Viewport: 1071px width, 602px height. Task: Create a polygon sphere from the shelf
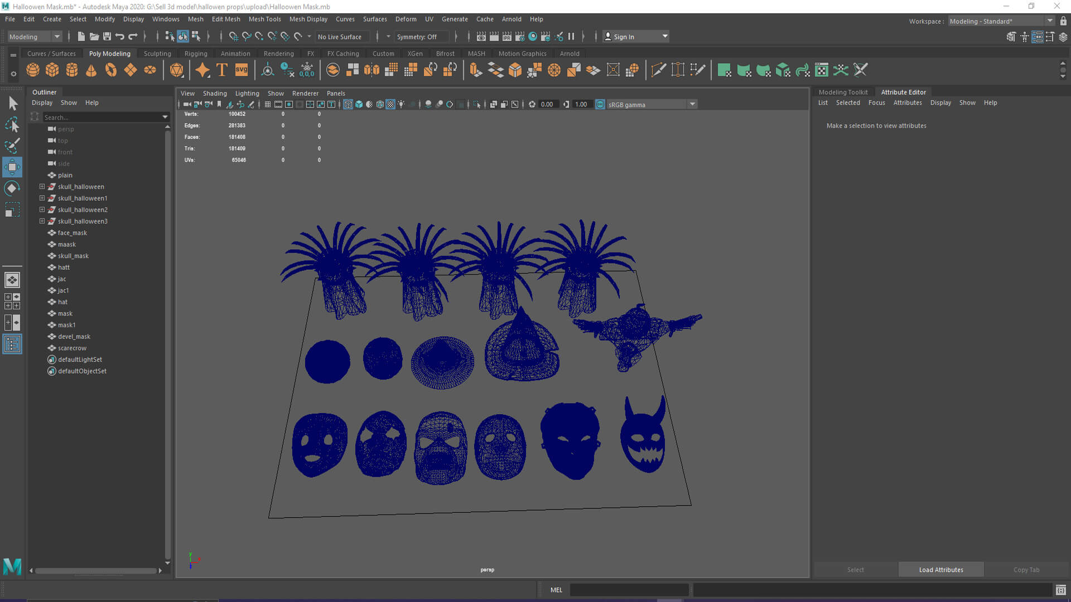[33, 70]
